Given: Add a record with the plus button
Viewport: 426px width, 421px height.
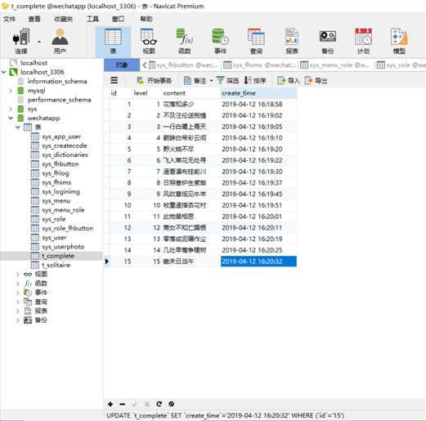Looking at the screenshot, I should pos(110,404).
